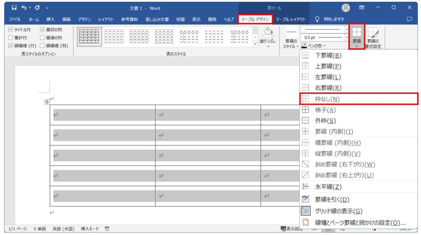Click the comments speech bubble icon
421x235 pixels.
click(x=409, y=19)
